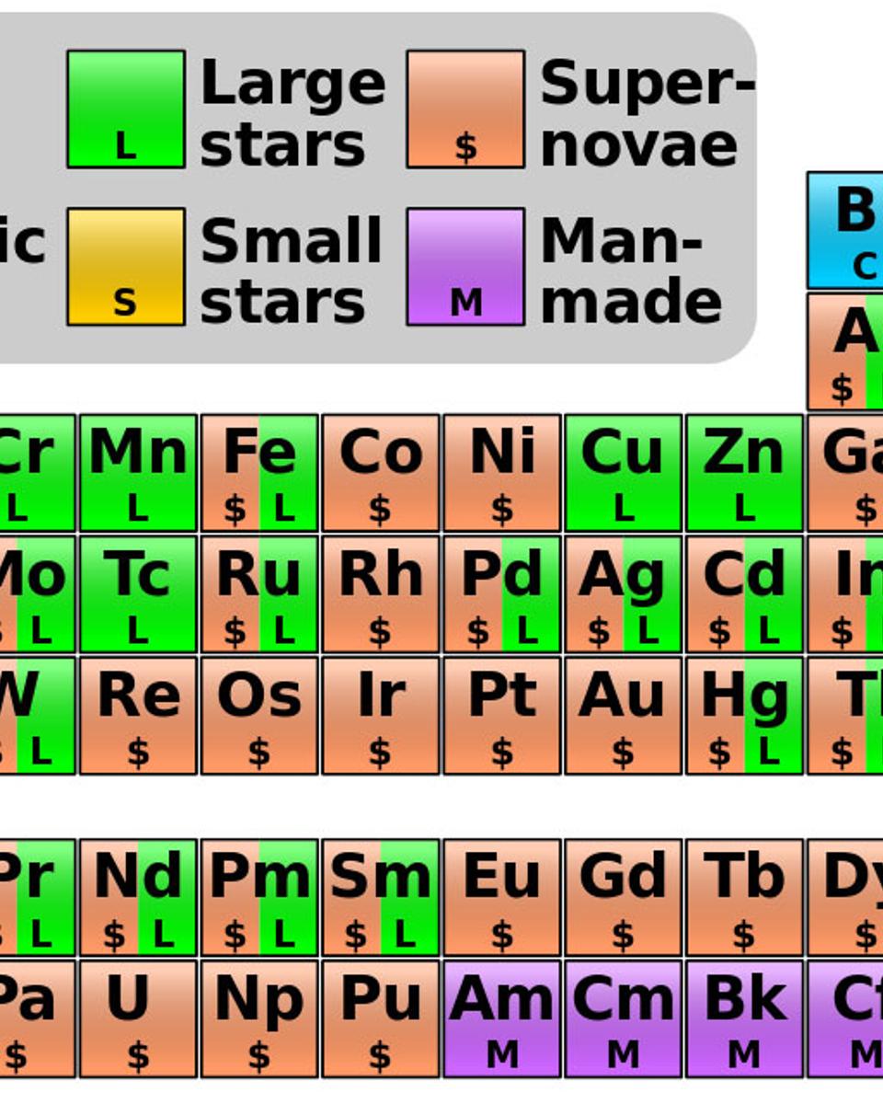Screen dimensions: 883x1104
Task: Click the green Large stars legend swatch
Action: coord(126,109)
